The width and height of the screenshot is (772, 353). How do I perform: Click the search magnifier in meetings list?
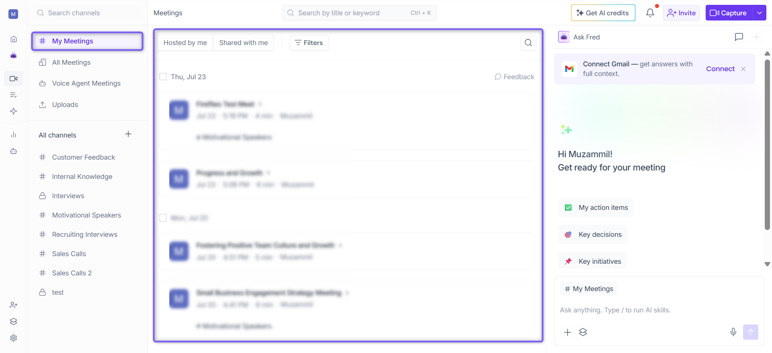pos(528,43)
